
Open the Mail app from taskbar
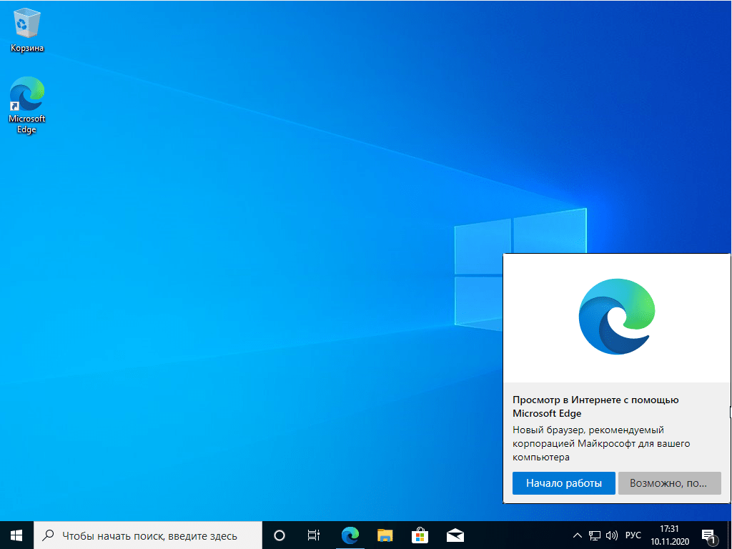click(x=455, y=535)
